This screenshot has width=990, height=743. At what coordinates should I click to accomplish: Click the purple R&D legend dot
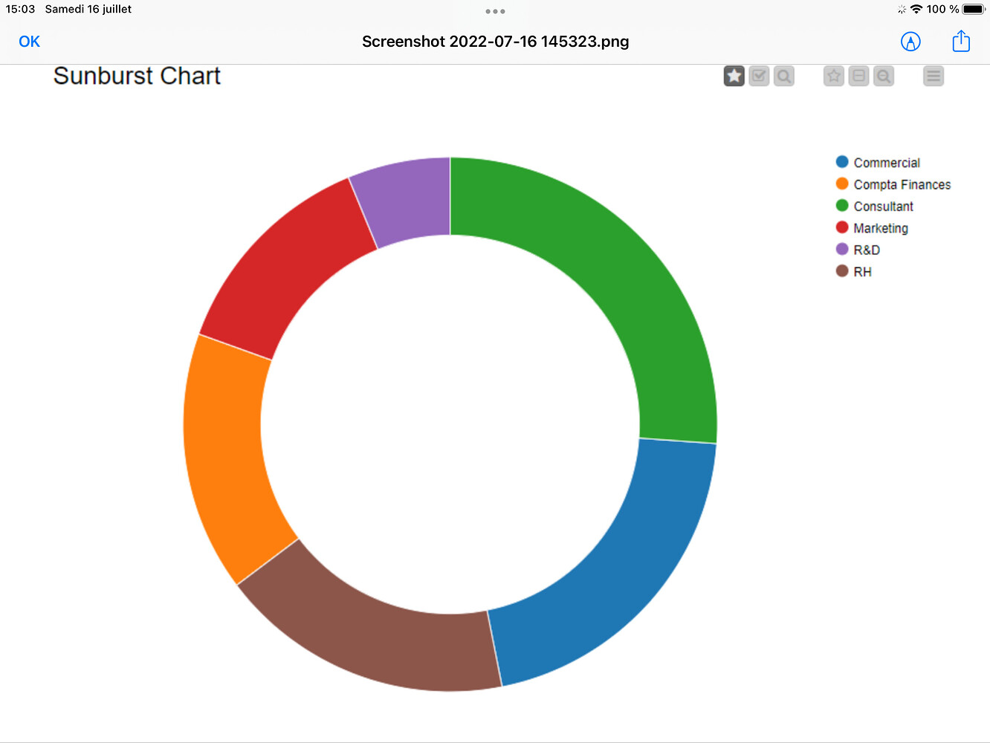tap(842, 249)
